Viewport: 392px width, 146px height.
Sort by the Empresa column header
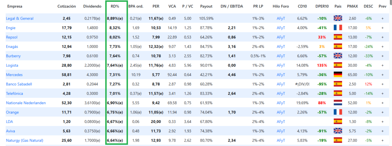click(15, 6)
